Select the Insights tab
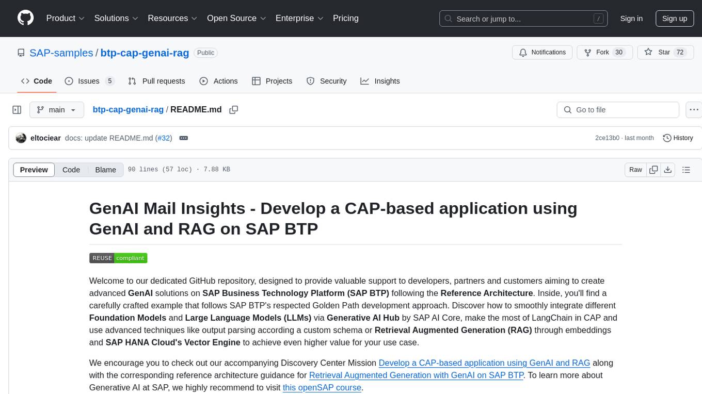 tap(380, 81)
